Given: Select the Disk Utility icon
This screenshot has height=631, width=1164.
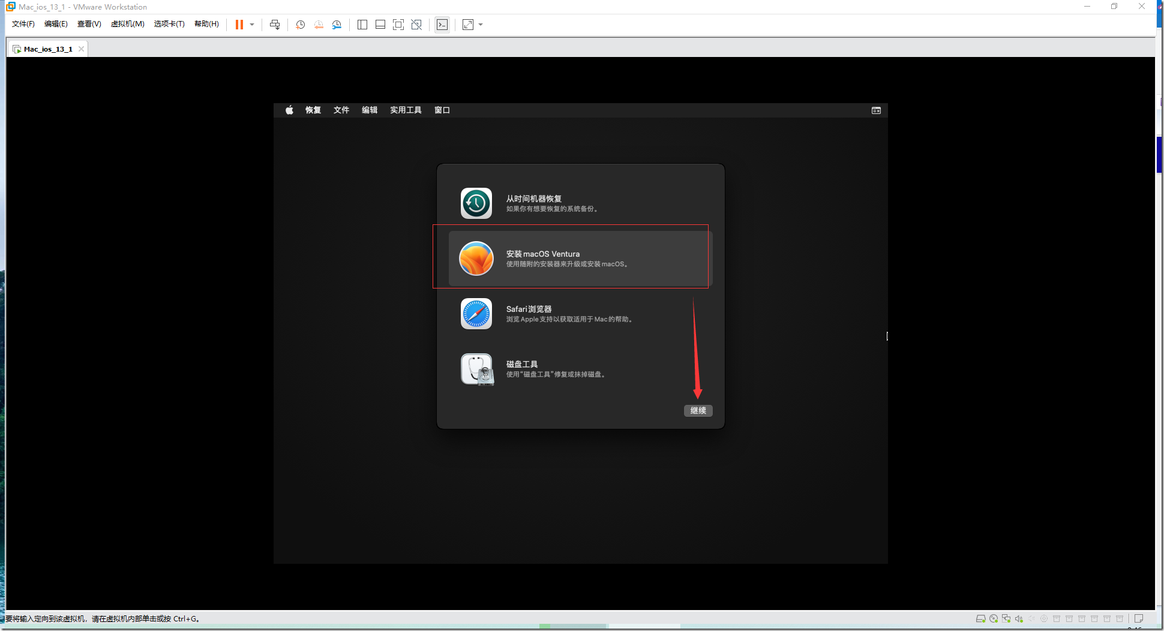Looking at the screenshot, I should coord(477,369).
